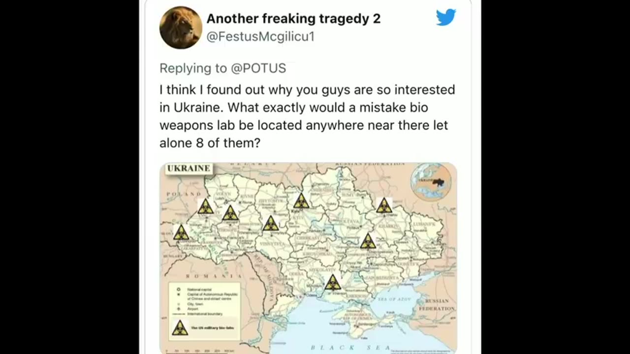Image resolution: width=630 pixels, height=354 pixels.
Task: Click the UKRAINE title label on the map
Action: 189,169
